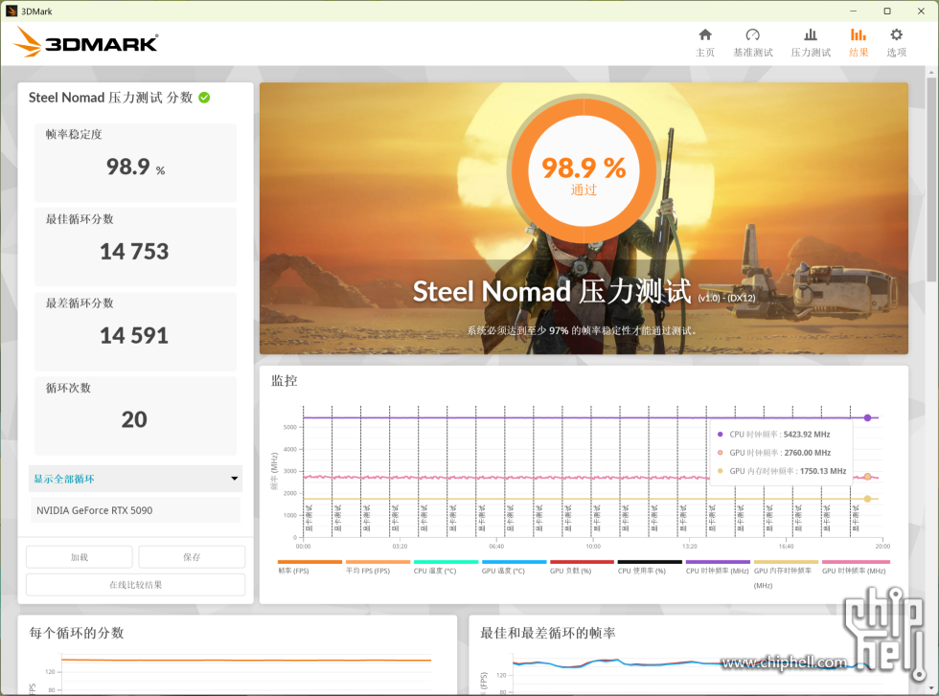Click the Steel Nomad 压力测试 分数 title
Viewport: 939px width, 696px height.
[111, 98]
